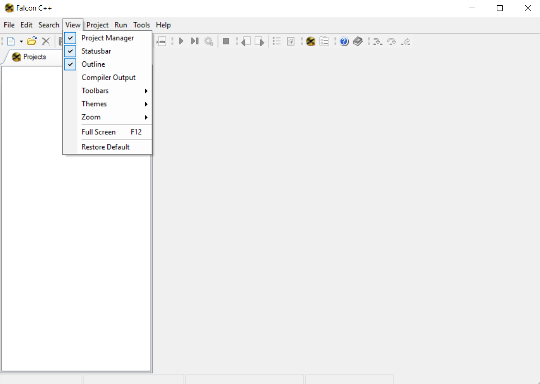Image resolution: width=540 pixels, height=384 pixels.
Task: Open the Help icon with blue question mark
Action: pyautogui.click(x=344, y=41)
